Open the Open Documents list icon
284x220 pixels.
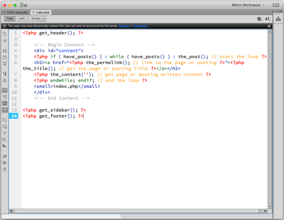5,34
